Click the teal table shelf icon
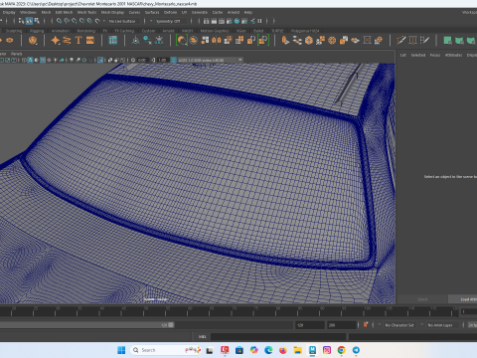Screen dimensions: 477x358 (x=113, y=41)
